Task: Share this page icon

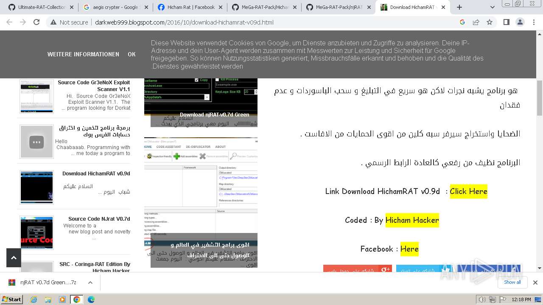Action: pyautogui.click(x=476, y=22)
